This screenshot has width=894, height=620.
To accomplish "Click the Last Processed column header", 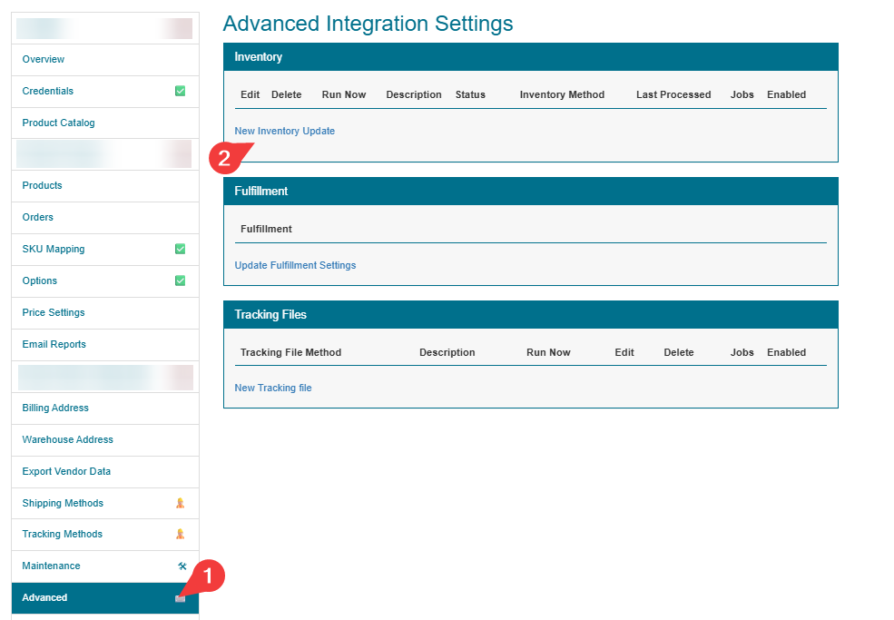I will click(673, 94).
